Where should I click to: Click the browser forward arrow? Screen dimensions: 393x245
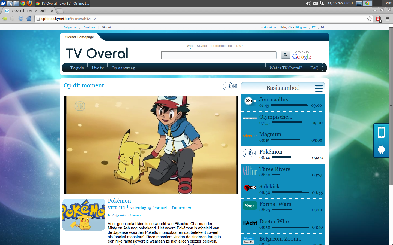click(13, 19)
